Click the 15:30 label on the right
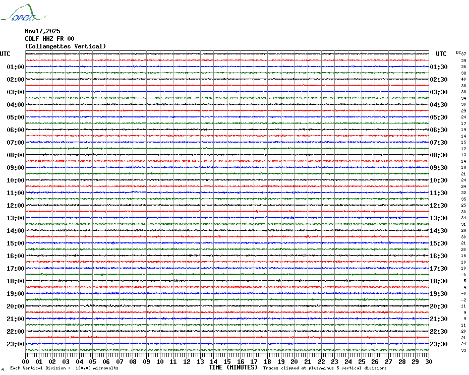Screen dimensions: 469x375 (439, 243)
